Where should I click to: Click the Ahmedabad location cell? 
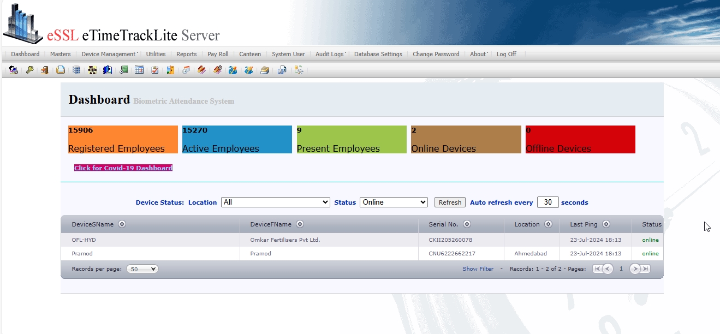pos(531,254)
